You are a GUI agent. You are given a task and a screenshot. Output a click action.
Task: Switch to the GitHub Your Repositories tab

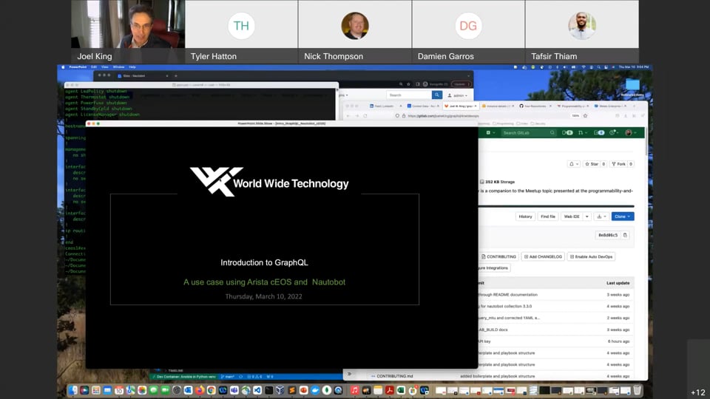point(535,106)
